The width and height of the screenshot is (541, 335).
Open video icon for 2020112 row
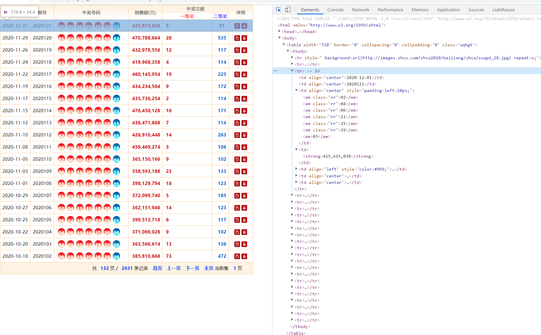244,135
